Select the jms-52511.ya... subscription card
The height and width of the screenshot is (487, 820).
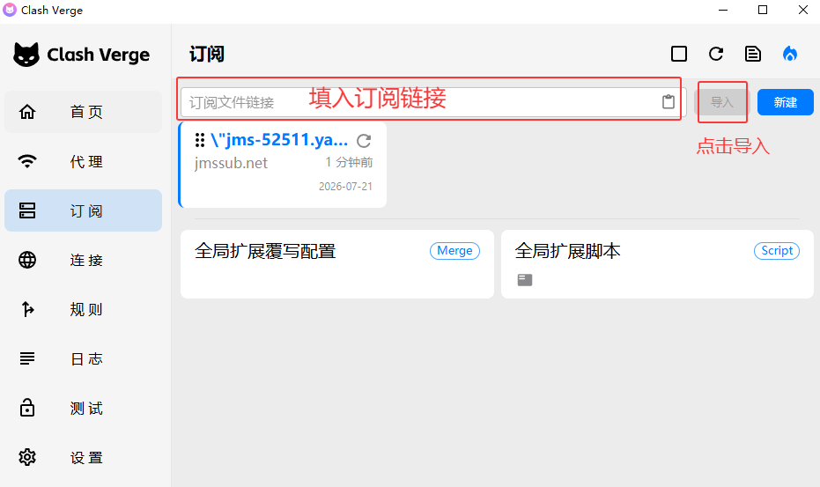pos(283,165)
